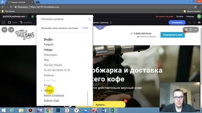Click the block move arrows icon
The width and height of the screenshot is (202, 113).
pyautogui.click(x=191, y=30)
